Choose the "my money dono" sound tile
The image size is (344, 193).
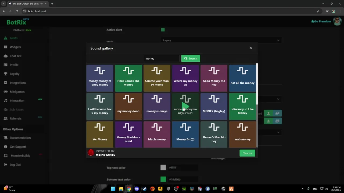coord(128,106)
